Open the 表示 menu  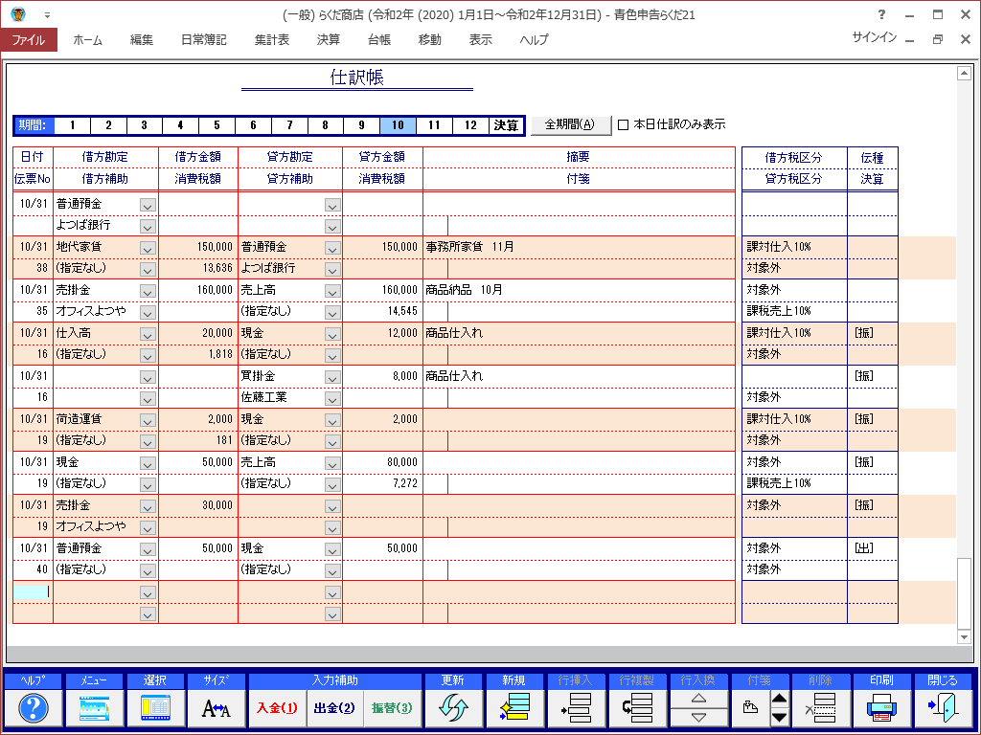481,40
